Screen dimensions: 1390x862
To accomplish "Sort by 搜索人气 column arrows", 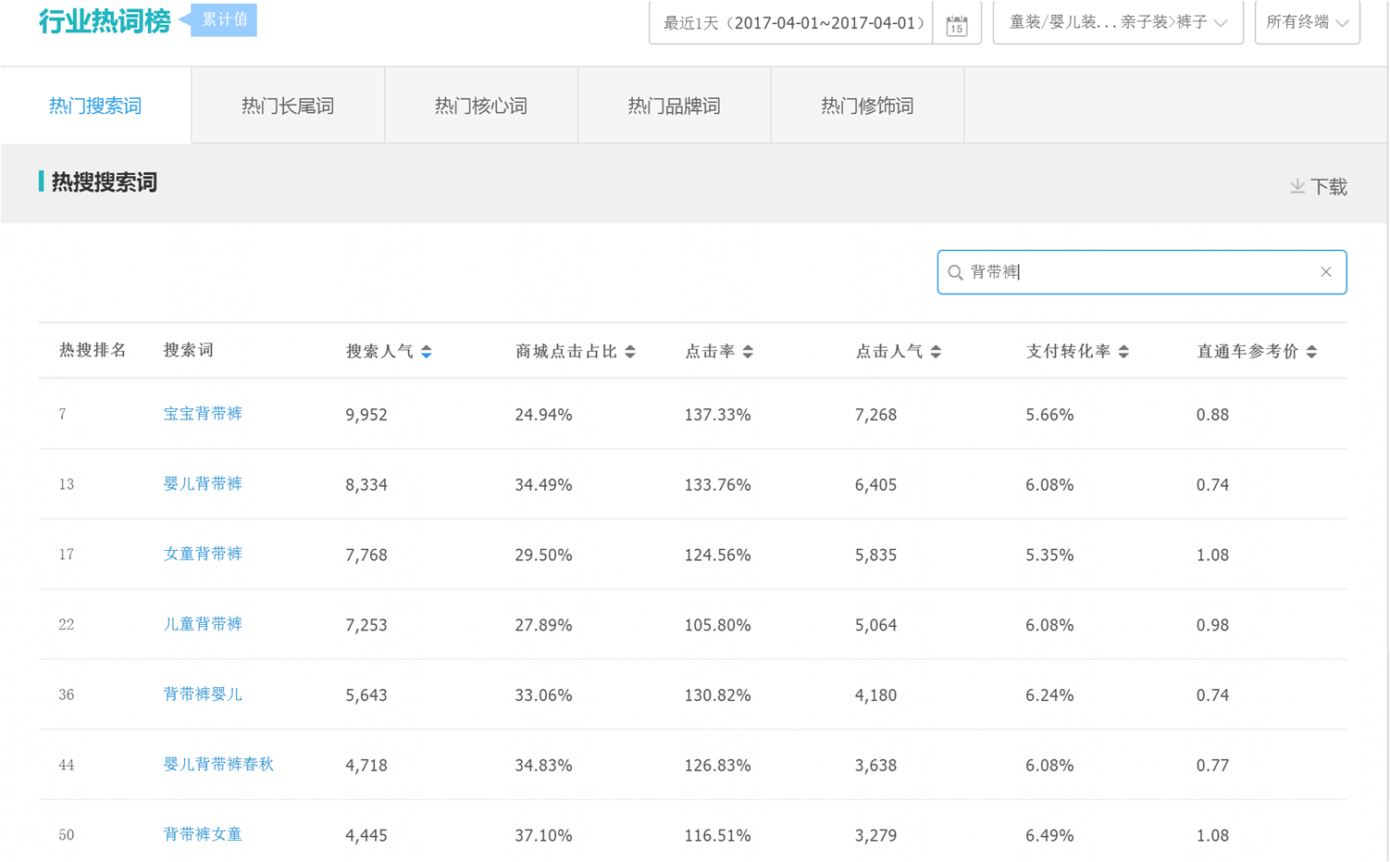I will (x=427, y=352).
